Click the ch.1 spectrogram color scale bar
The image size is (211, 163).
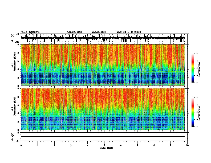point(193,68)
